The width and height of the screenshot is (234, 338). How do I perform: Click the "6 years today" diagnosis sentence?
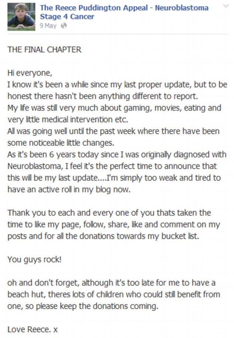[117, 154]
